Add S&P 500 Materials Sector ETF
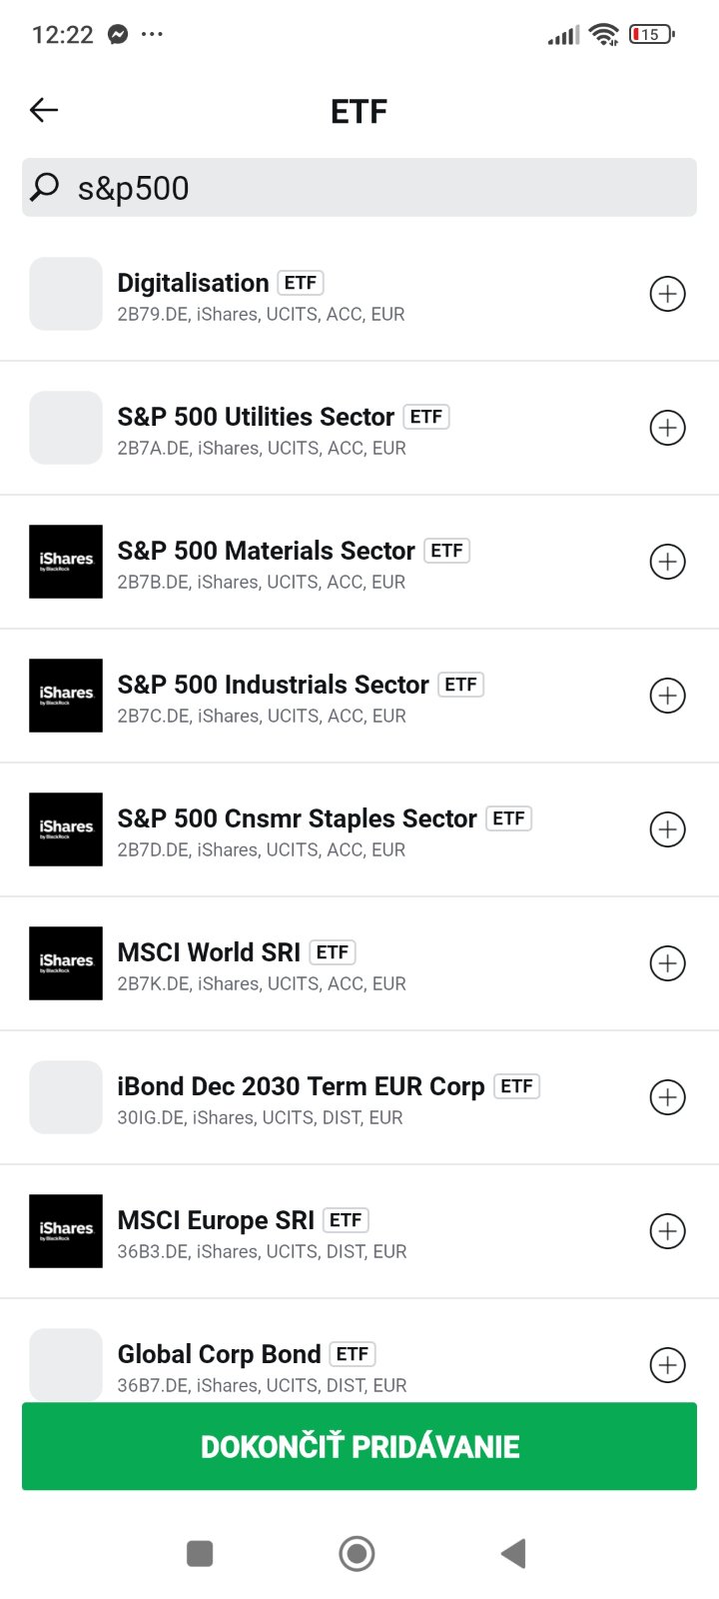 coord(667,562)
